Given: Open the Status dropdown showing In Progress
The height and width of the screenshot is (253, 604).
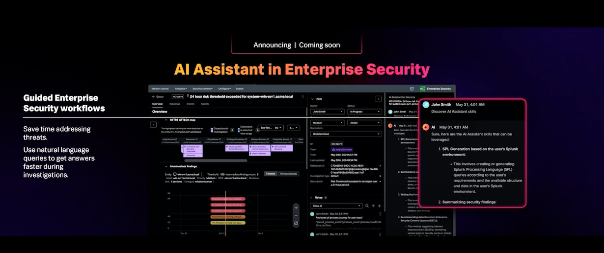Looking at the screenshot, I should (364, 112).
